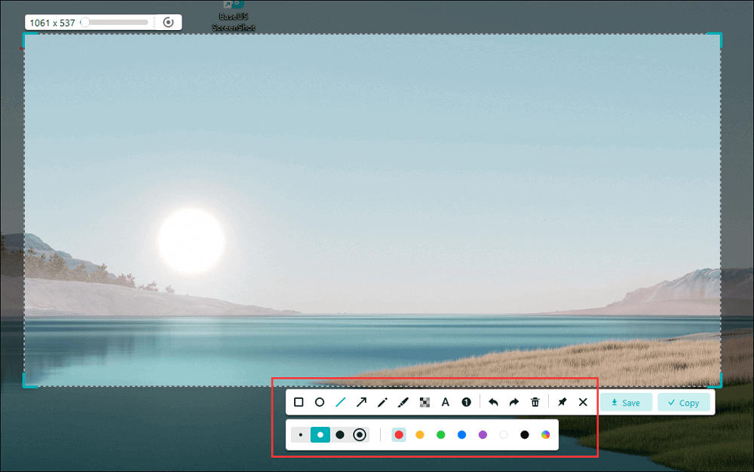Copy the screenshot to clipboard
The image size is (754, 472).
click(x=684, y=402)
